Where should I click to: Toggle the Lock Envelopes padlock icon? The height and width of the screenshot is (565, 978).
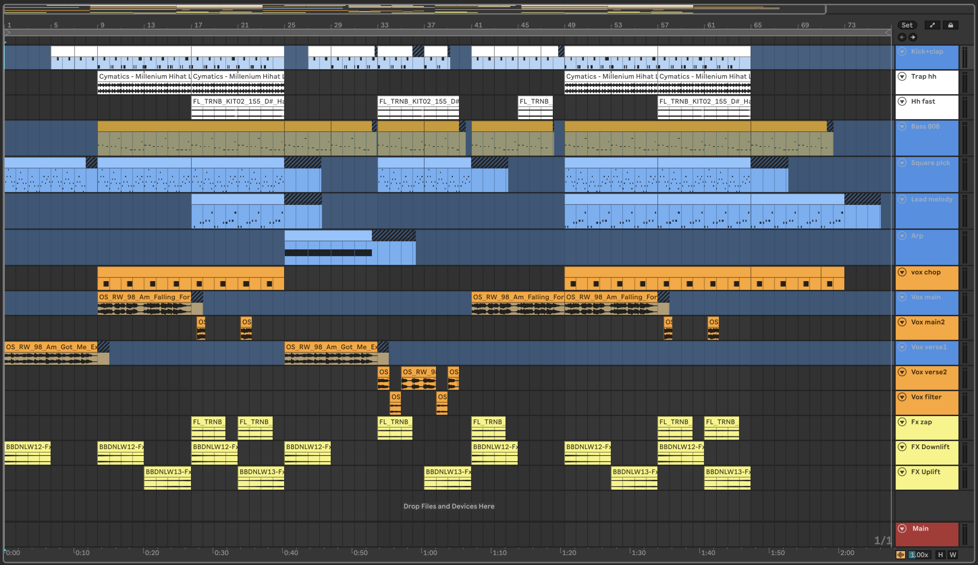tap(950, 25)
